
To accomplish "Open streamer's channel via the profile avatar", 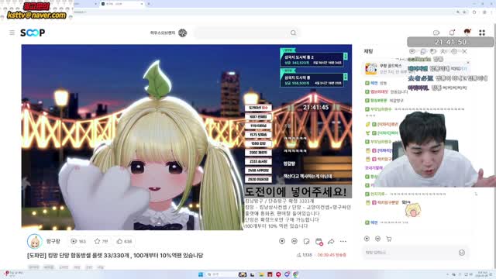I will (34, 241).
